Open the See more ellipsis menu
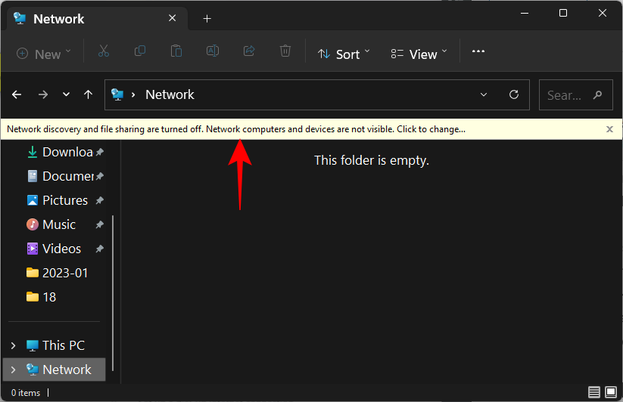This screenshot has width=623, height=402. point(478,52)
